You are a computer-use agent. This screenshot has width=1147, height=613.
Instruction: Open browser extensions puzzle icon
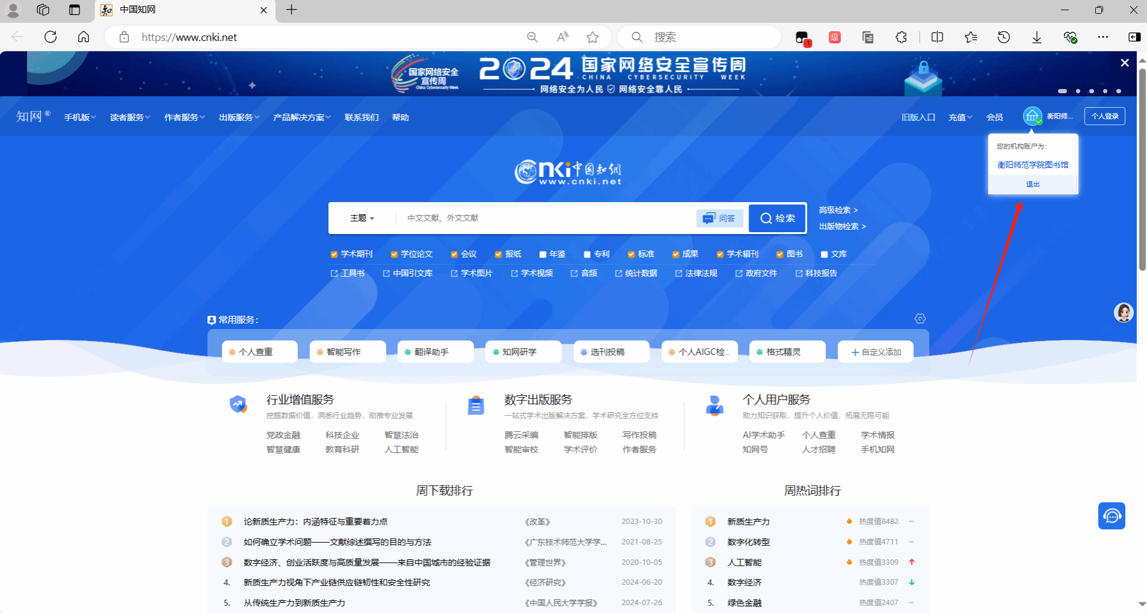pos(901,37)
